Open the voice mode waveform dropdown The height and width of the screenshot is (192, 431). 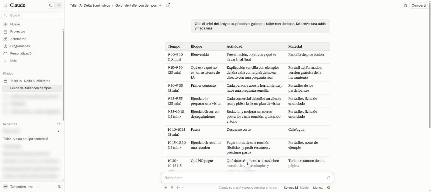pyautogui.click(x=180, y=188)
